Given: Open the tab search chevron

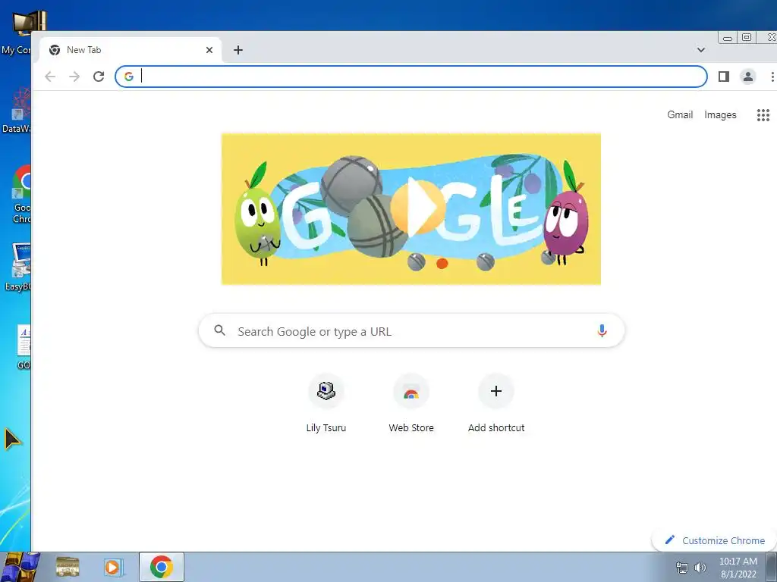Looking at the screenshot, I should click(x=700, y=49).
